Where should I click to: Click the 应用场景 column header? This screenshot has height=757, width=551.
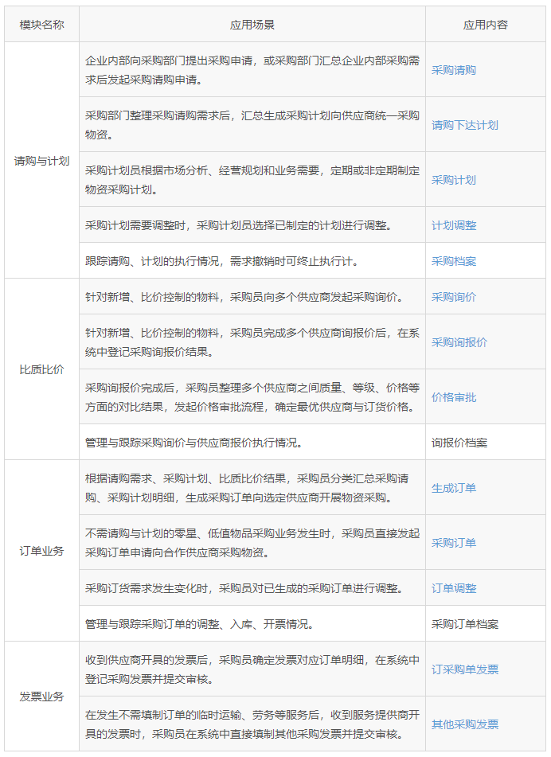pos(252,25)
